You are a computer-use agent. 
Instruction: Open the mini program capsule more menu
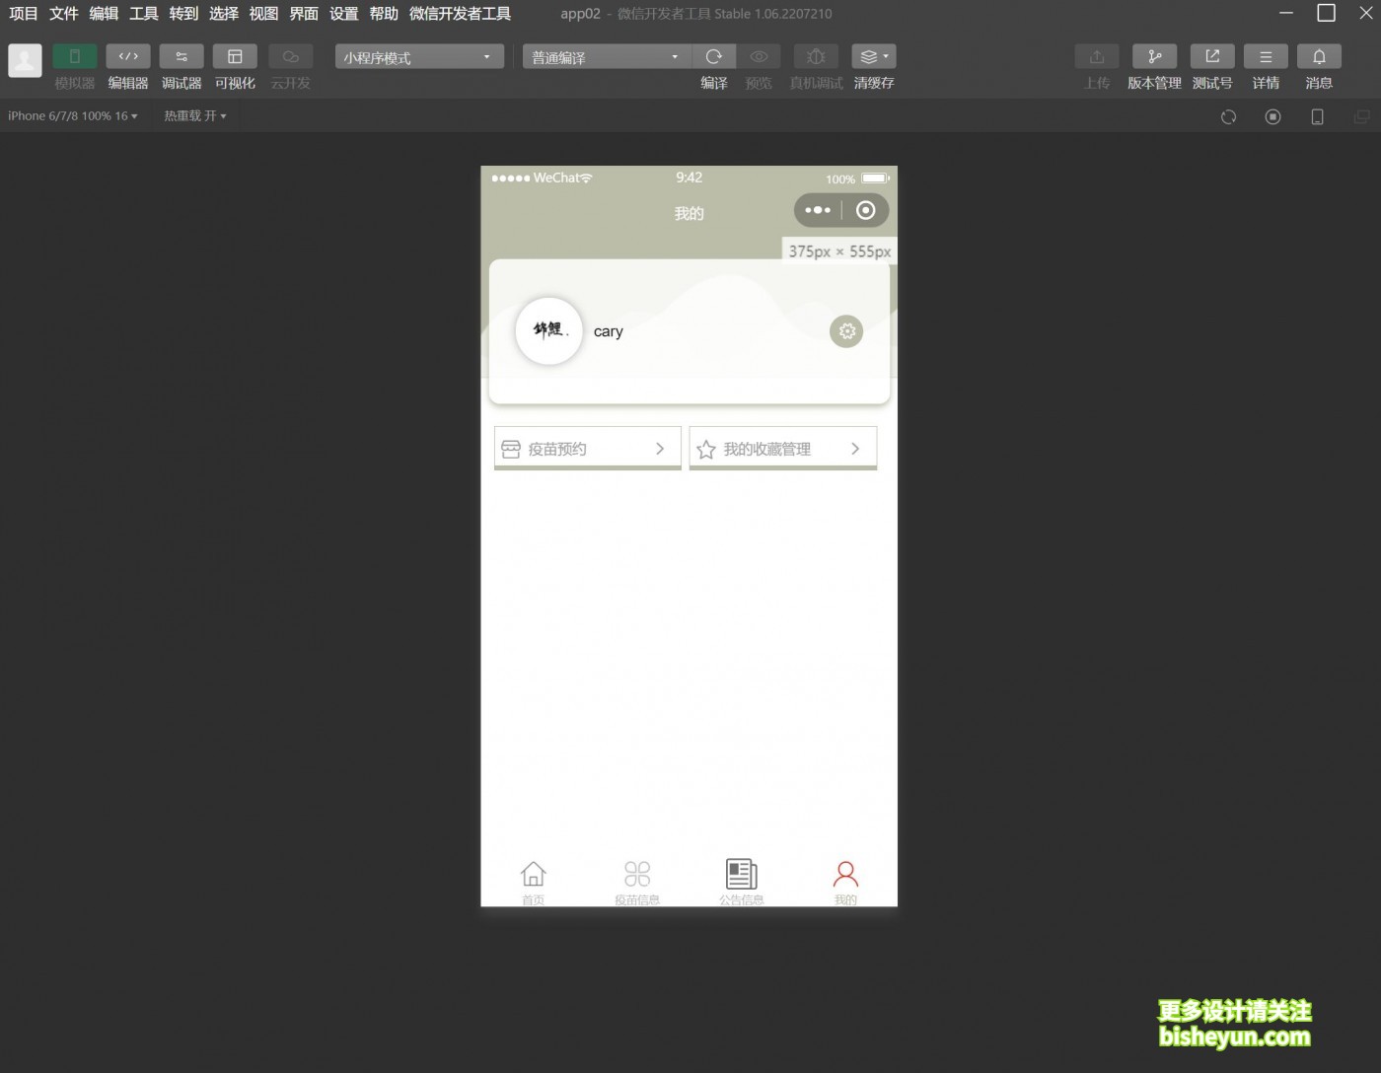(x=818, y=210)
